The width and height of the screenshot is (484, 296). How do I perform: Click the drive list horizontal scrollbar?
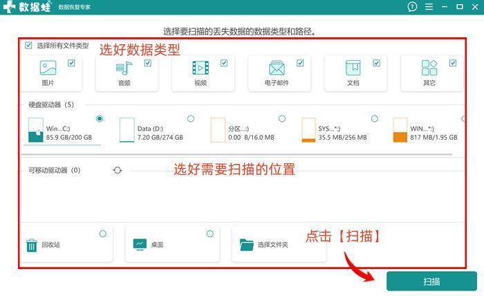click(236, 154)
